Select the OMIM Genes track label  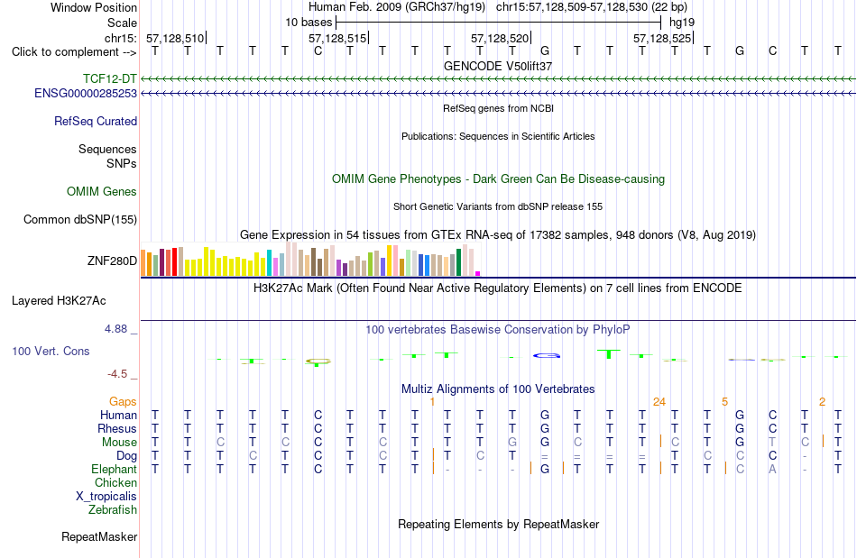102,192
